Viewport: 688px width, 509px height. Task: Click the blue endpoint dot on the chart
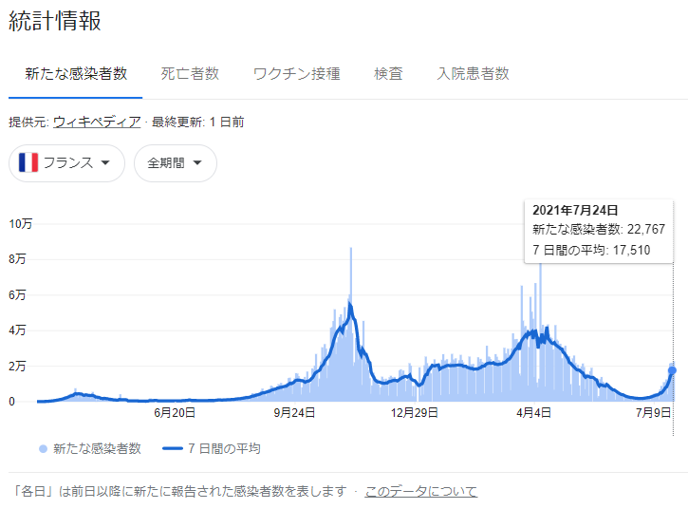673,370
